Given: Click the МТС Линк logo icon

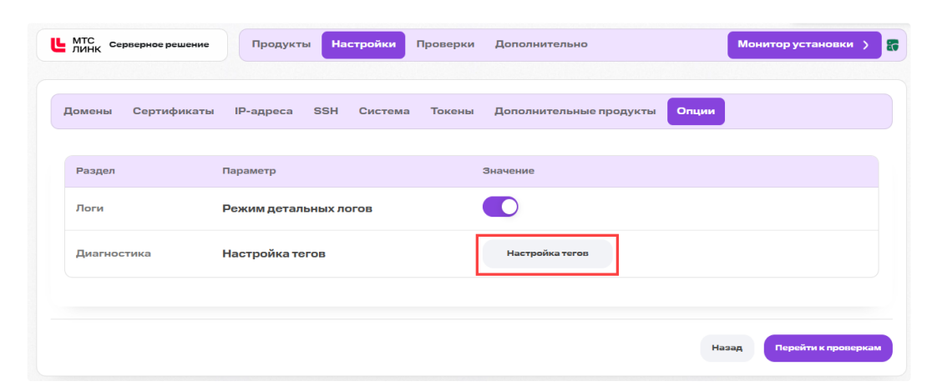Looking at the screenshot, I should click(x=58, y=45).
